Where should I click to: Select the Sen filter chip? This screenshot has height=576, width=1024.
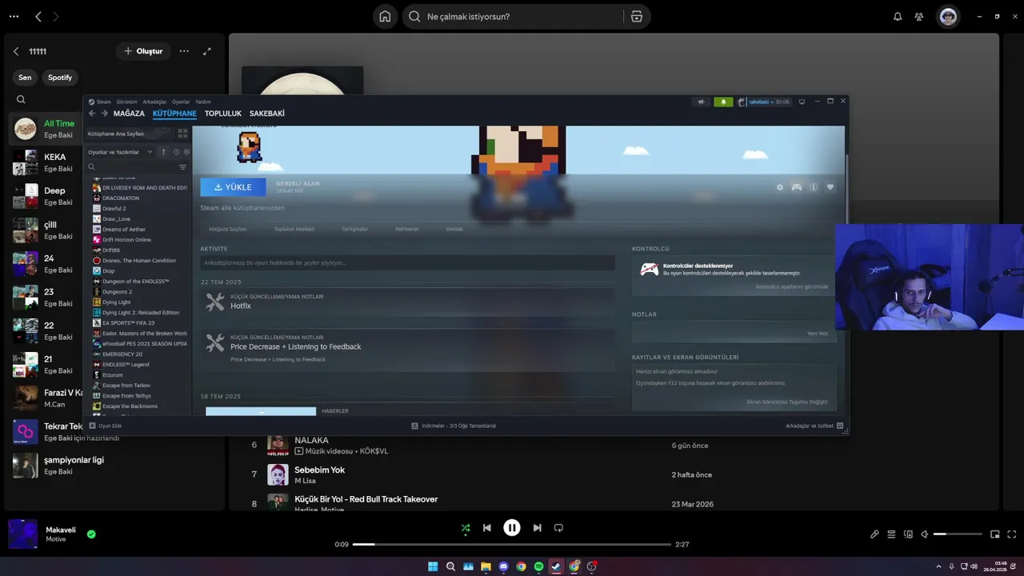[25, 78]
